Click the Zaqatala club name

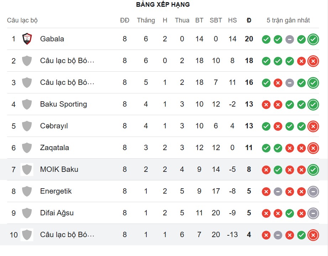pyautogui.click(x=54, y=148)
